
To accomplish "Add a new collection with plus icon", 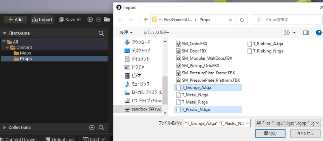I will [x=92, y=128].
